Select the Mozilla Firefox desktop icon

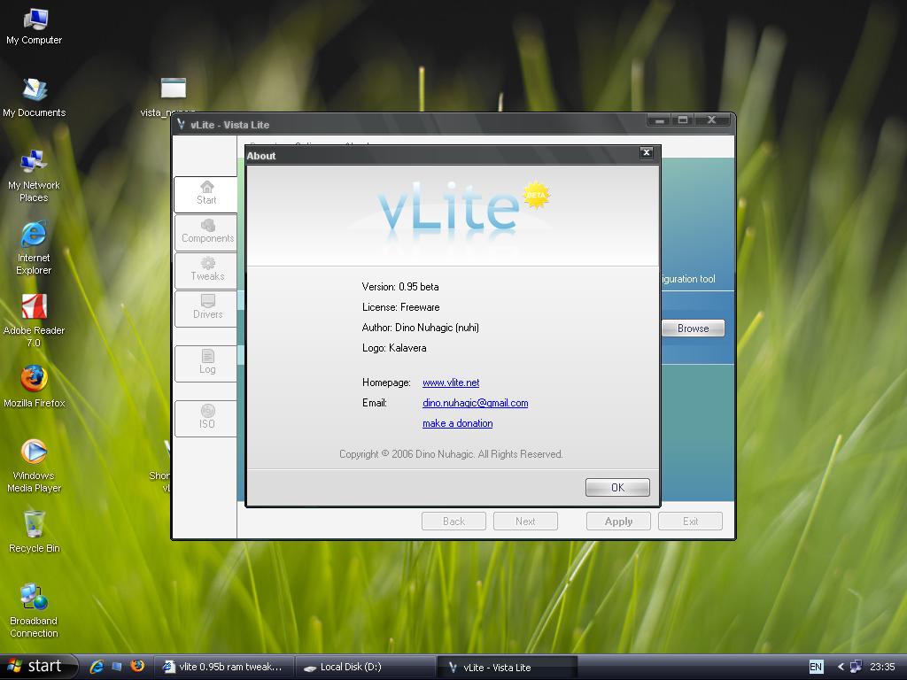pyautogui.click(x=35, y=386)
